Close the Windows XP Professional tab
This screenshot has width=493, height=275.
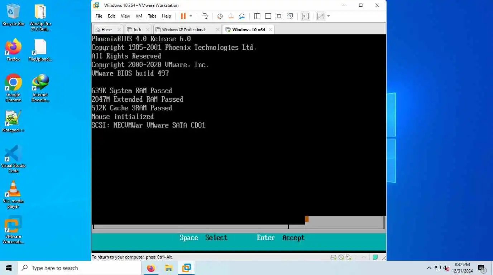[x=217, y=30]
